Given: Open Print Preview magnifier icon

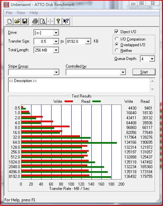Looking at the screenshot, I should pos(43,21).
